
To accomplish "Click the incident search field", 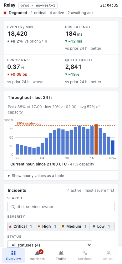I will pyautogui.click(x=61, y=206).
